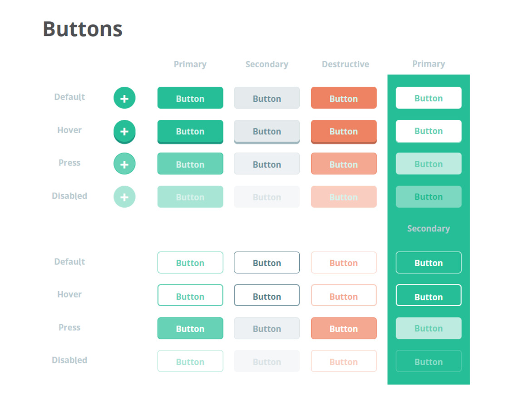Click the Secondary column header text
This screenshot has height=407, width=525.
tap(267, 65)
